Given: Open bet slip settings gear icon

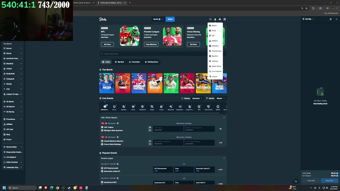Looking at the screenshot, I should click(330, 19).
